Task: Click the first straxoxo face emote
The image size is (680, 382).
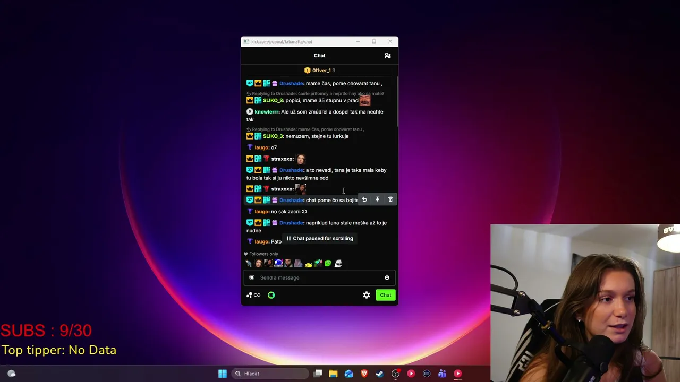Action: tap(301, 159)
